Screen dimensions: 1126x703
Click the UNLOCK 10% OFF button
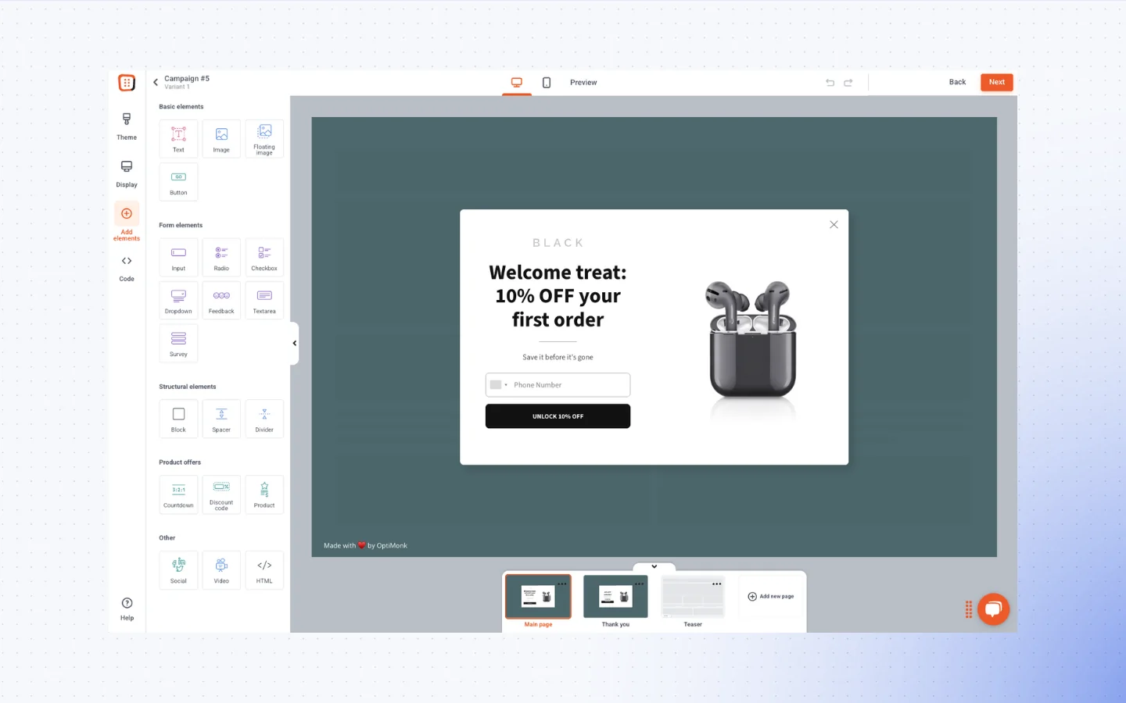pos(558,416)
